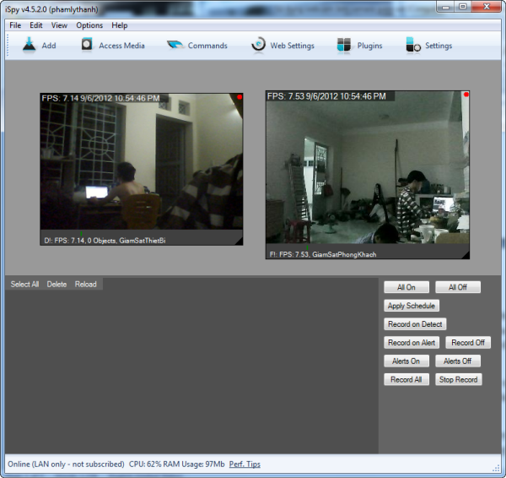The height and width of the screenshot is (478, 506).
Task: Open the Options menu
Action: tap(89, 25)
